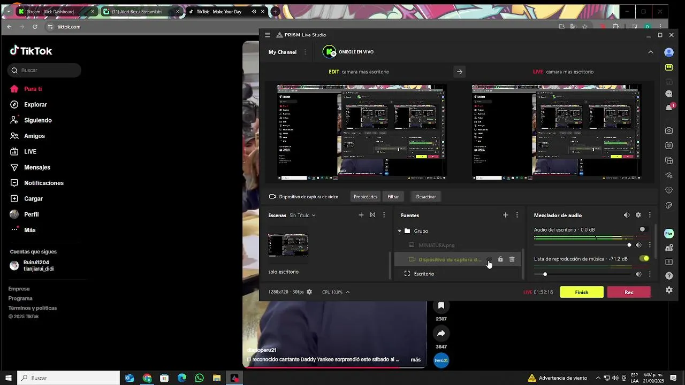Open the PRISM hamburger menu

pos(268,35)
